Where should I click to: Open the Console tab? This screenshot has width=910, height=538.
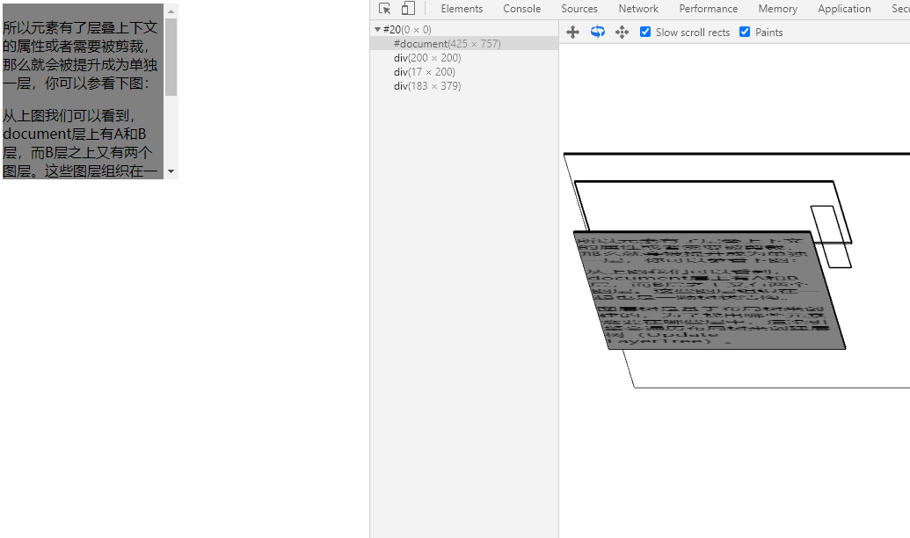pos(521,9)
